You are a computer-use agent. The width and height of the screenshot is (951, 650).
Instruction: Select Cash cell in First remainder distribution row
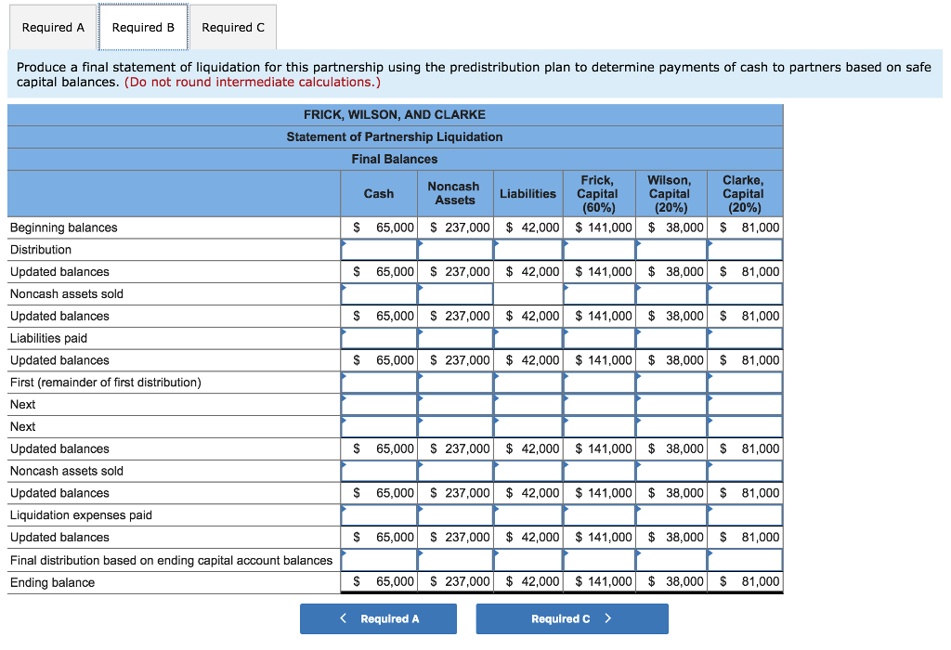click(379, 383)
